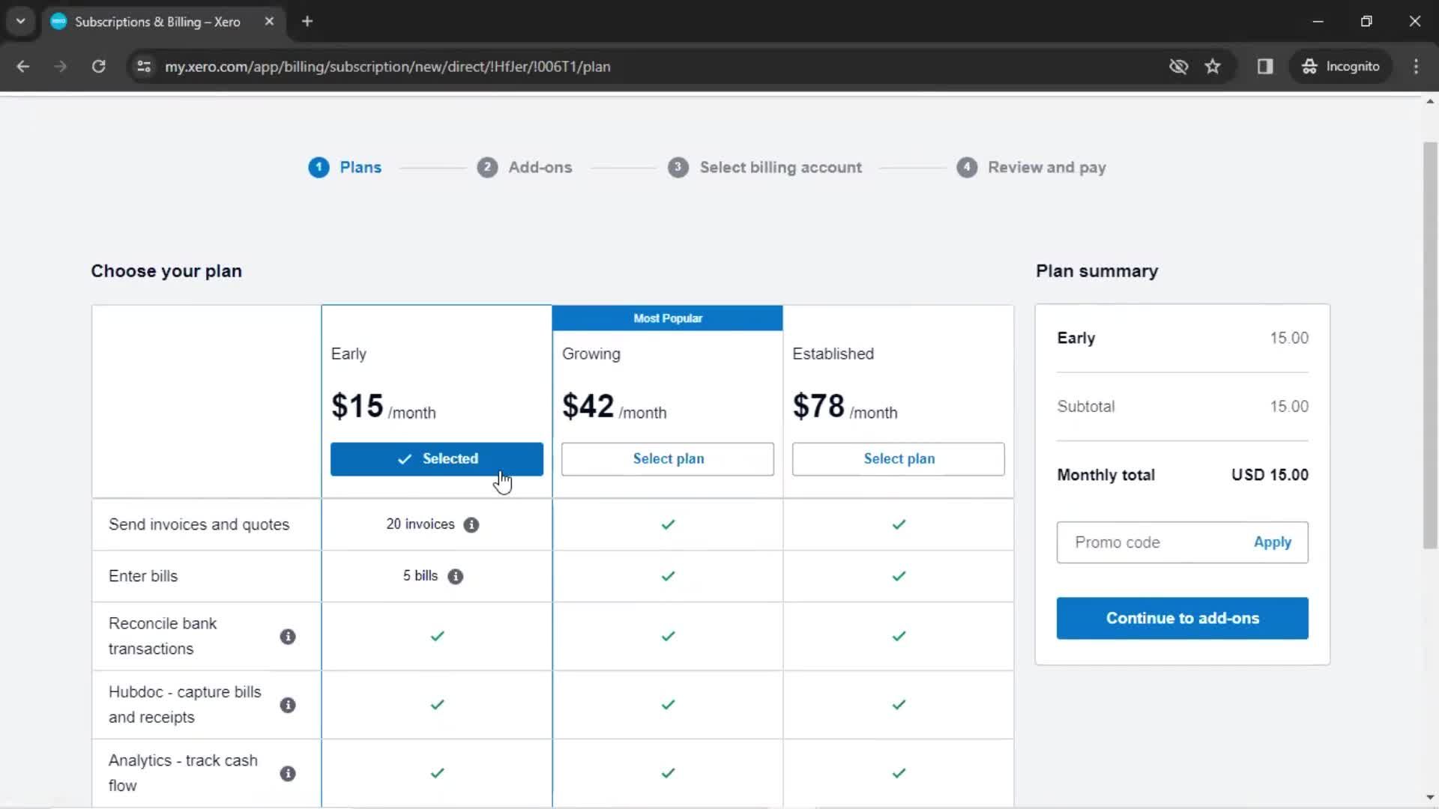1439x809 pixels.
Task: Open the tab search dropdown arrow
Action: [21, 21]
